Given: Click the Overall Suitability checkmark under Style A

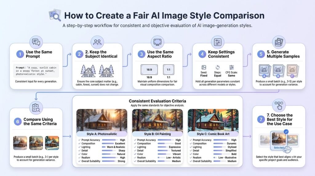Looking at the screenshot, I should (x=80, y=161).
